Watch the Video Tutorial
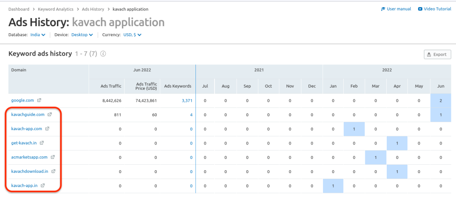The image size is (456, 198). tap(435, 9)
